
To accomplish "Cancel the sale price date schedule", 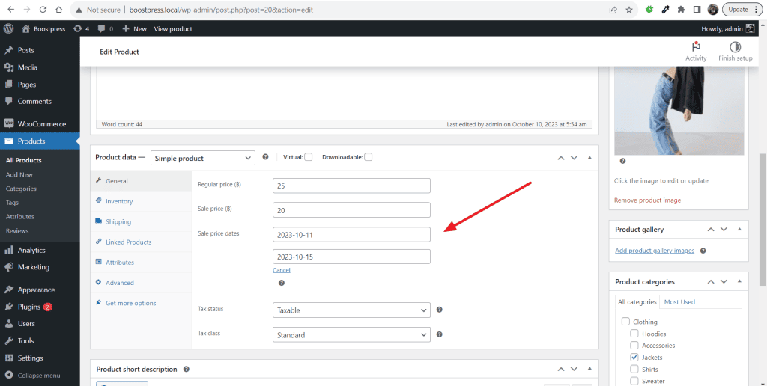I will click(x=282, y=270).
